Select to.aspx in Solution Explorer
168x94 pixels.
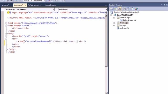tap(123, 26)
